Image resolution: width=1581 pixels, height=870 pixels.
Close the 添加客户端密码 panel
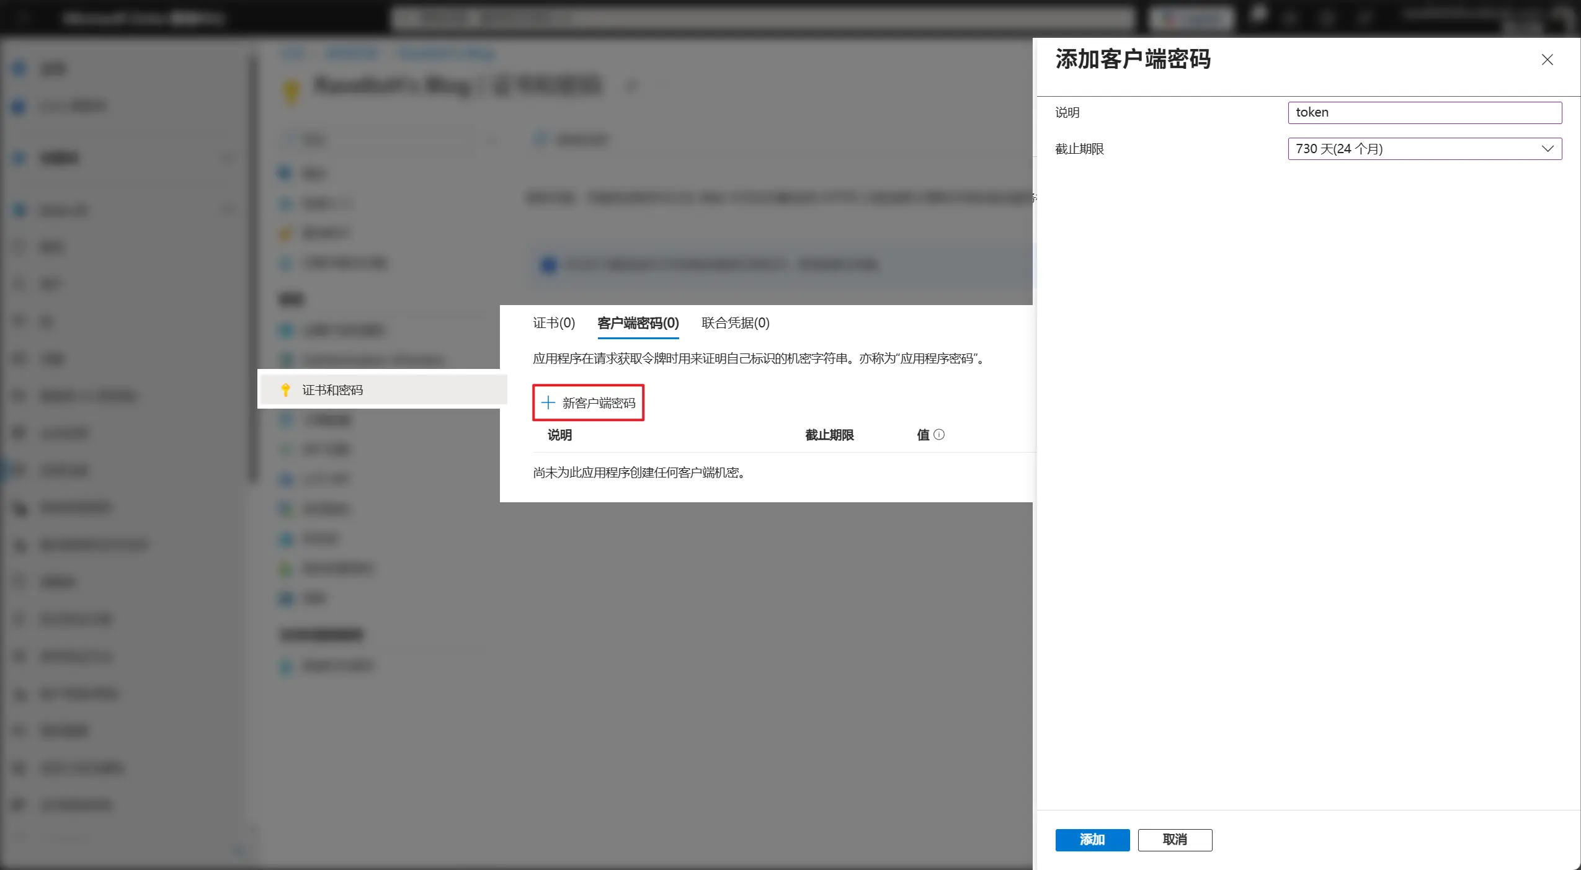click(1548, 60)
